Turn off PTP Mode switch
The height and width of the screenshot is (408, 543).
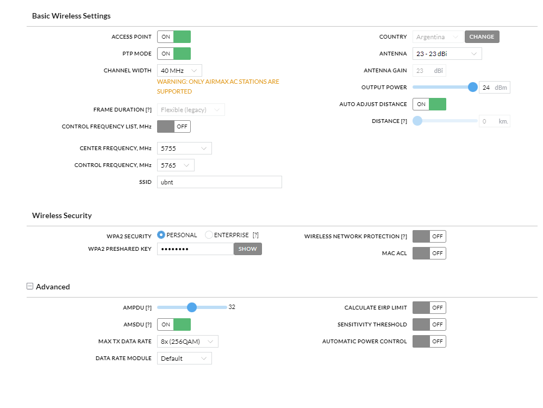click(x=174, y=54)
